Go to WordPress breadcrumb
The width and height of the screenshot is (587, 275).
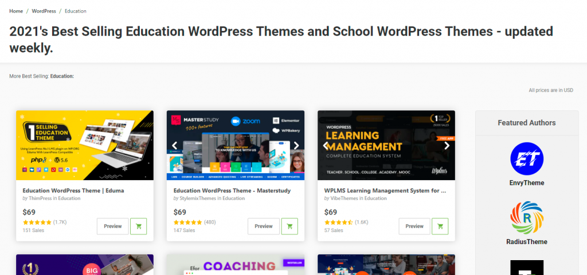(x=44, y=11)
